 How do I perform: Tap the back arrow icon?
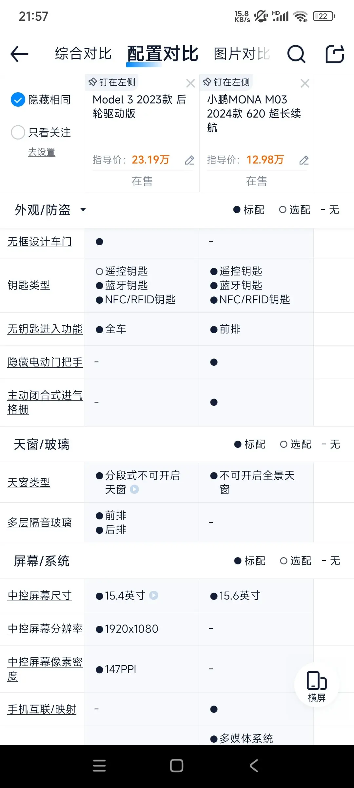[x=19, y=54]
